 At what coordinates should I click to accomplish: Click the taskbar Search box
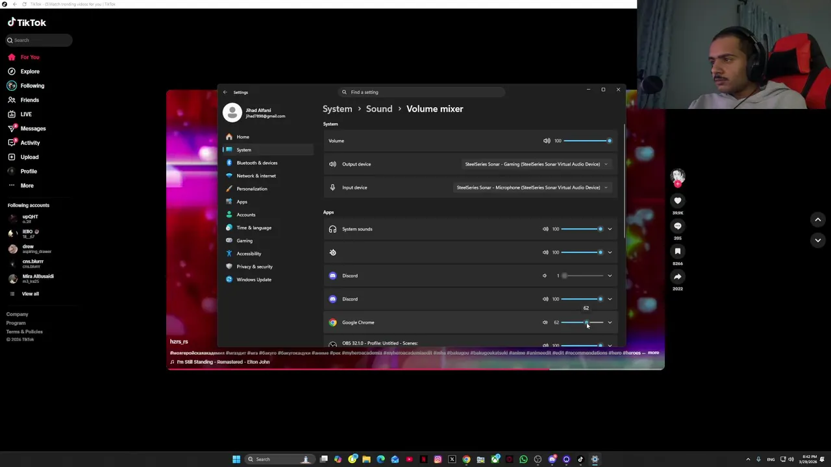click(x=279, y=459)
